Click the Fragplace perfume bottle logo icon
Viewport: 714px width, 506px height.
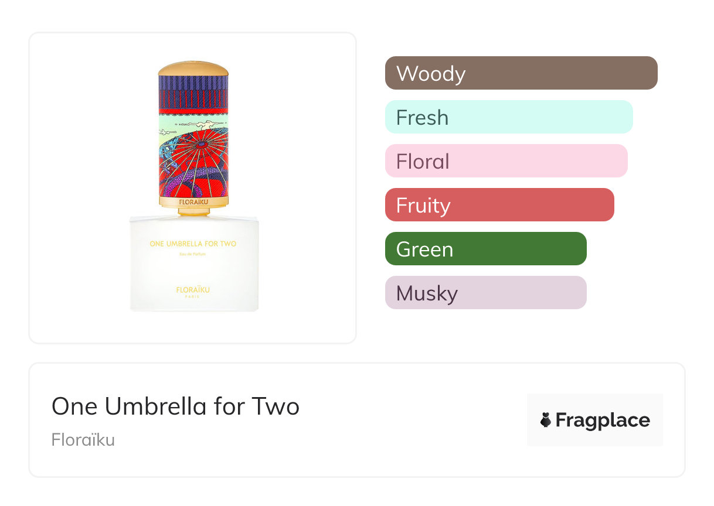(x=546, y=420)
